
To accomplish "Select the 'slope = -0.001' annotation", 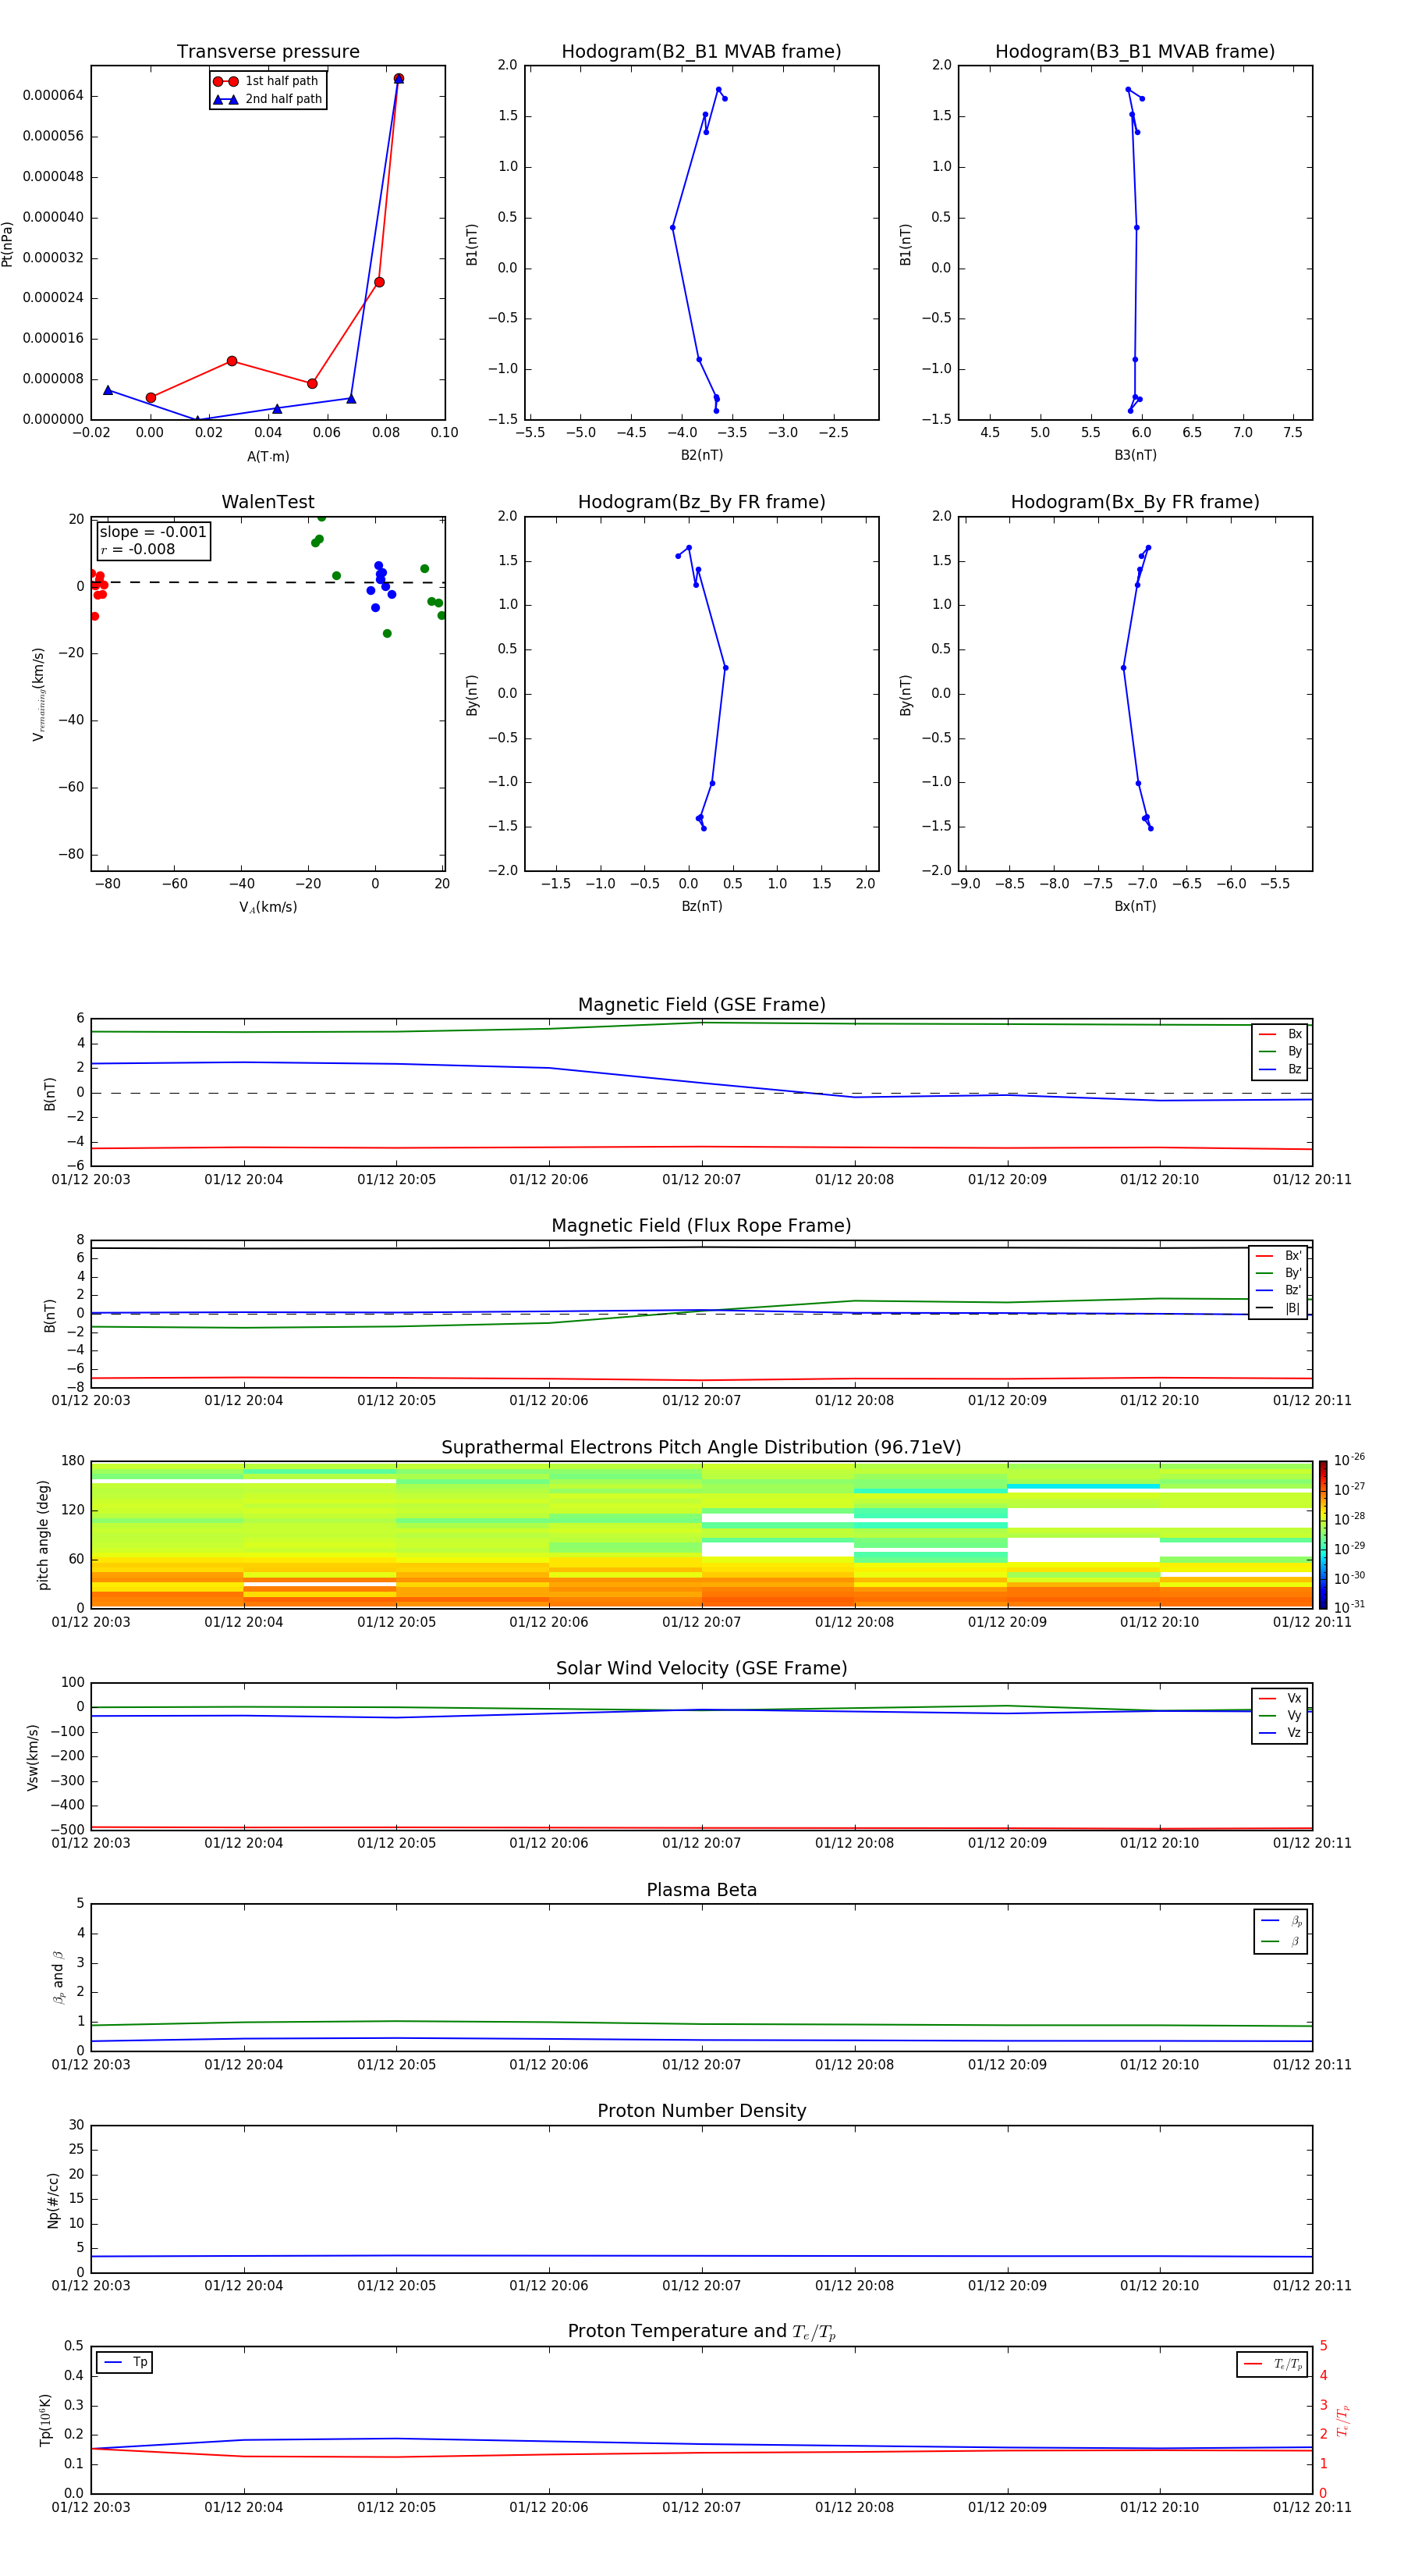I will pyautogui.click(x=153, y=532).
